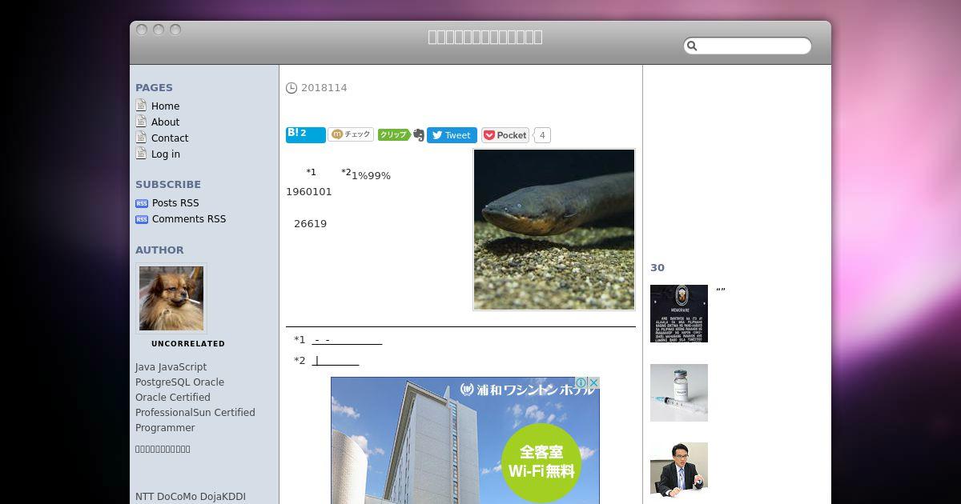Click the author's dog avatar photo
Viewport: 961px width, 504px height.
(x=171, y=298)
